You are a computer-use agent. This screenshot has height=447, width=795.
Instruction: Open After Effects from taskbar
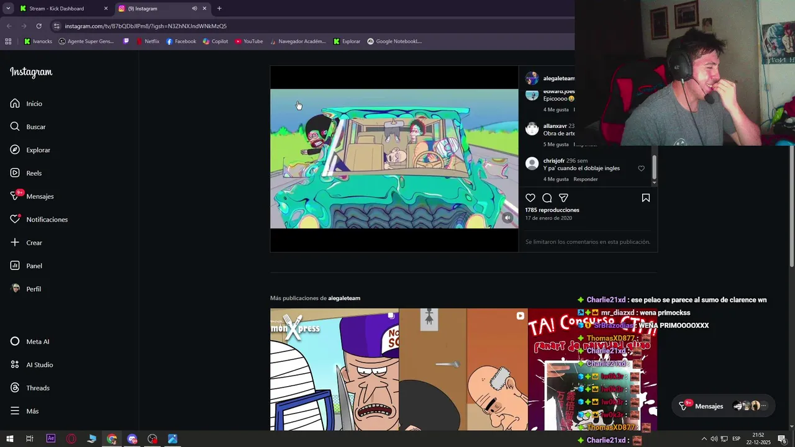(x=51, y=439)
